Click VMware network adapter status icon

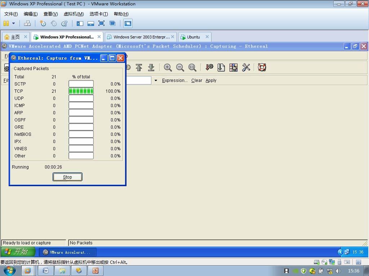[x=332, y=262]
